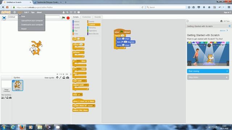Open the All Tips home link

[x=225, y=21]
